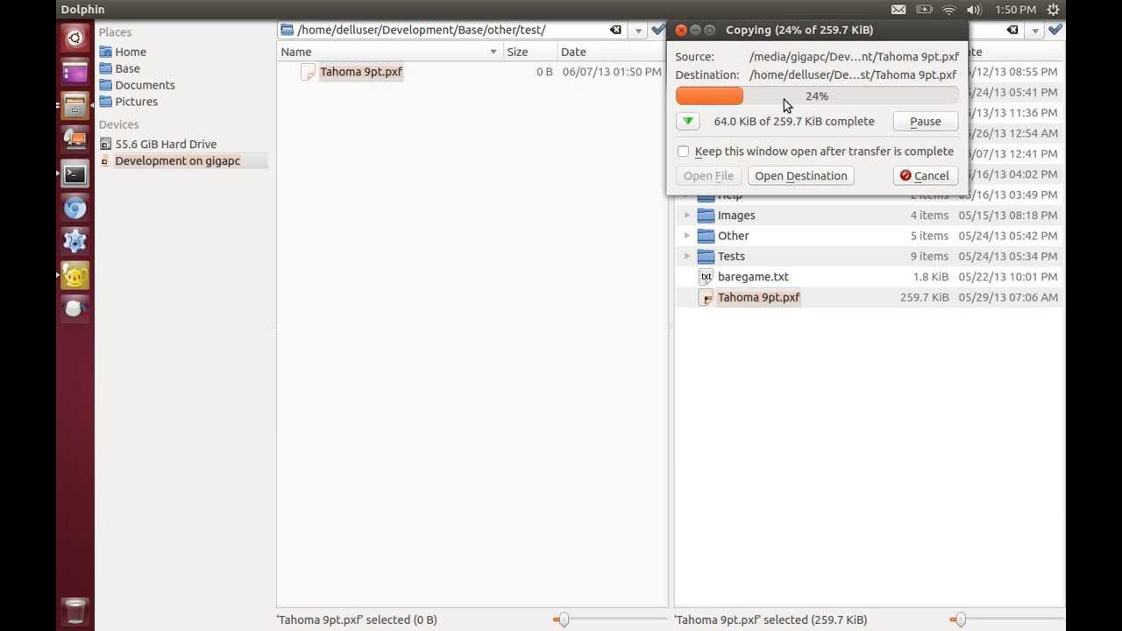Expand the Tests folder tree arrow

click(687, 256)
